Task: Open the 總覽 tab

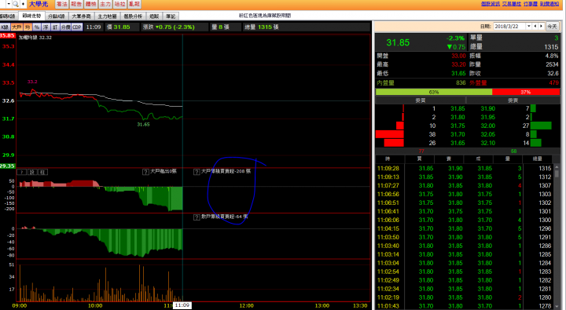Action: (154, 16)
